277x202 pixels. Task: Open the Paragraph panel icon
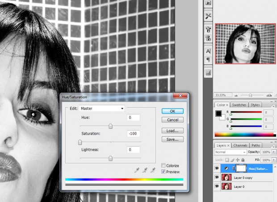pyautogui.click(x=208, y=60)
